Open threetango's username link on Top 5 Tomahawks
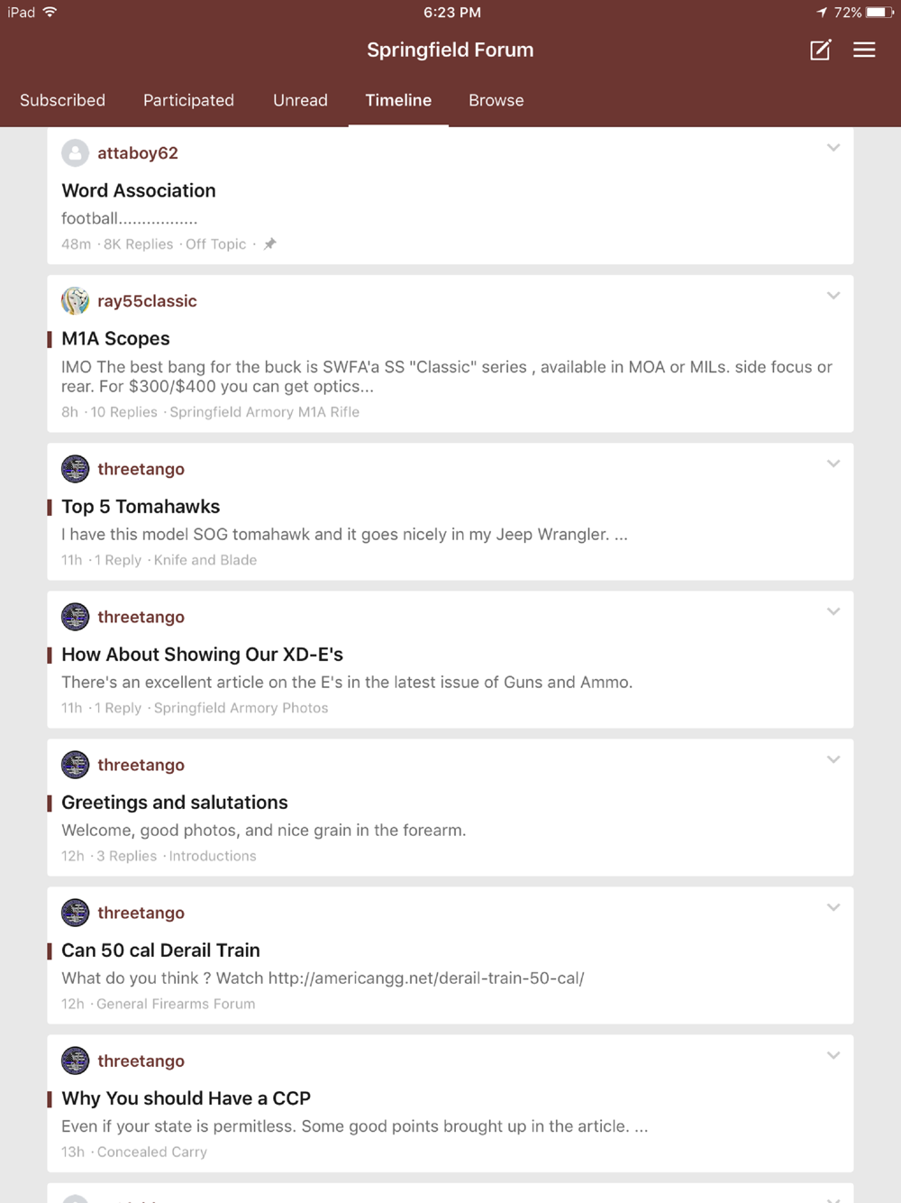The width and height of the screenshot is (901, 1203). pos(141,469)
